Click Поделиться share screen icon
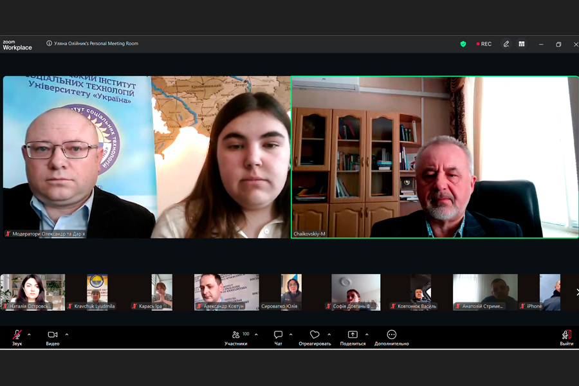The width and height of the screenshot is (579, 386). point(353,335)
